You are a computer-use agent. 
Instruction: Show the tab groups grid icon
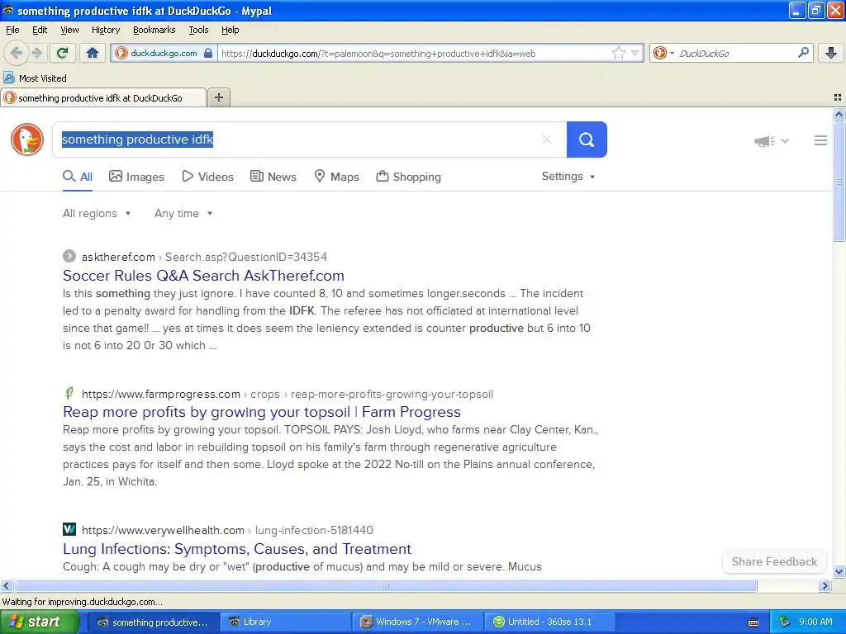[838, 97]
